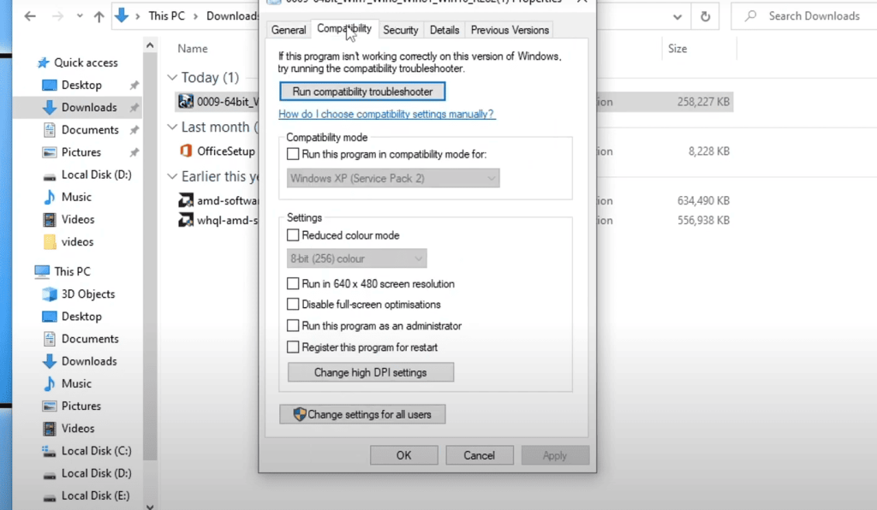Click the OfficeSetup file icon
Image resolution: width=877 pixels, height=510 pixels.
pyautogui.click(x=186, y=151)
